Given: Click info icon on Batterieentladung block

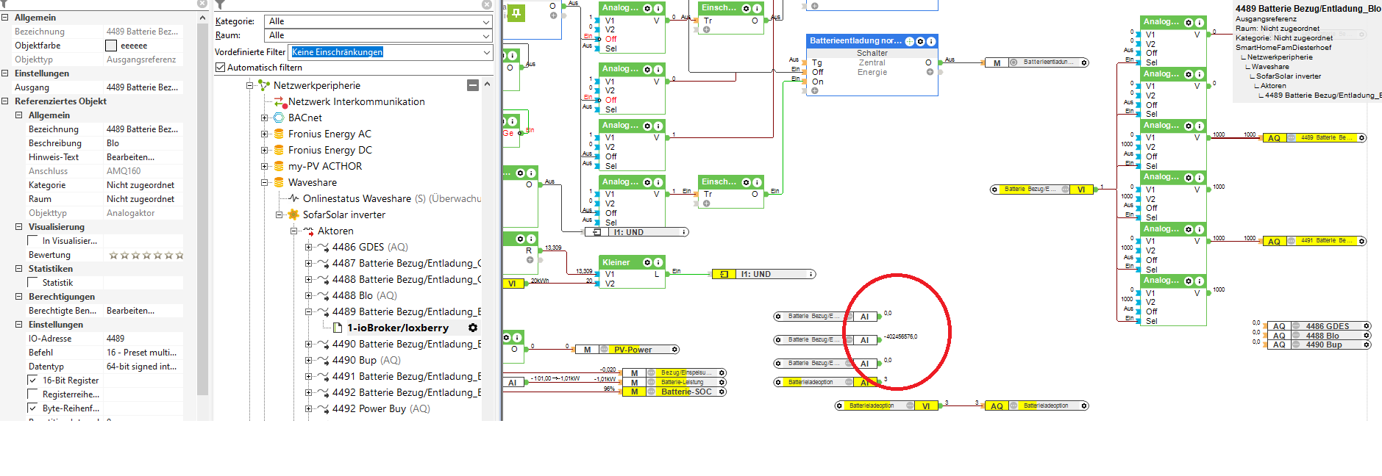Looking at the screenshot, I should tap(931, 41).
